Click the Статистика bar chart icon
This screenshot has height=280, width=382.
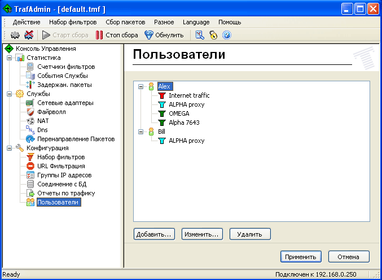click(20, 58)
